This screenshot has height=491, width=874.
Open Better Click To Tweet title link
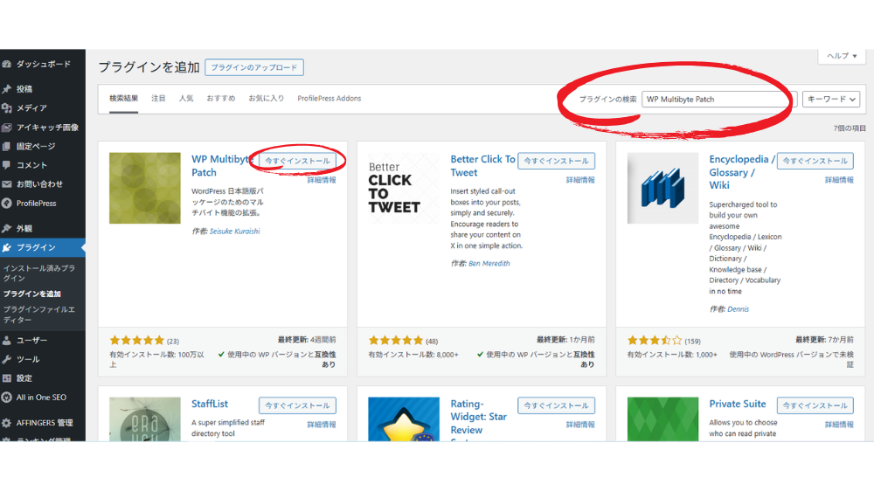tap(482, 166)
